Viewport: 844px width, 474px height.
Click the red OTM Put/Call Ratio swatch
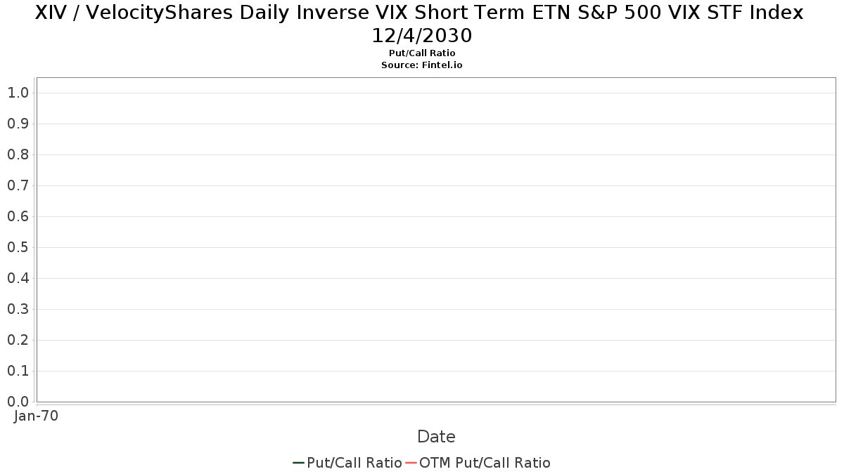coord(411,463)
